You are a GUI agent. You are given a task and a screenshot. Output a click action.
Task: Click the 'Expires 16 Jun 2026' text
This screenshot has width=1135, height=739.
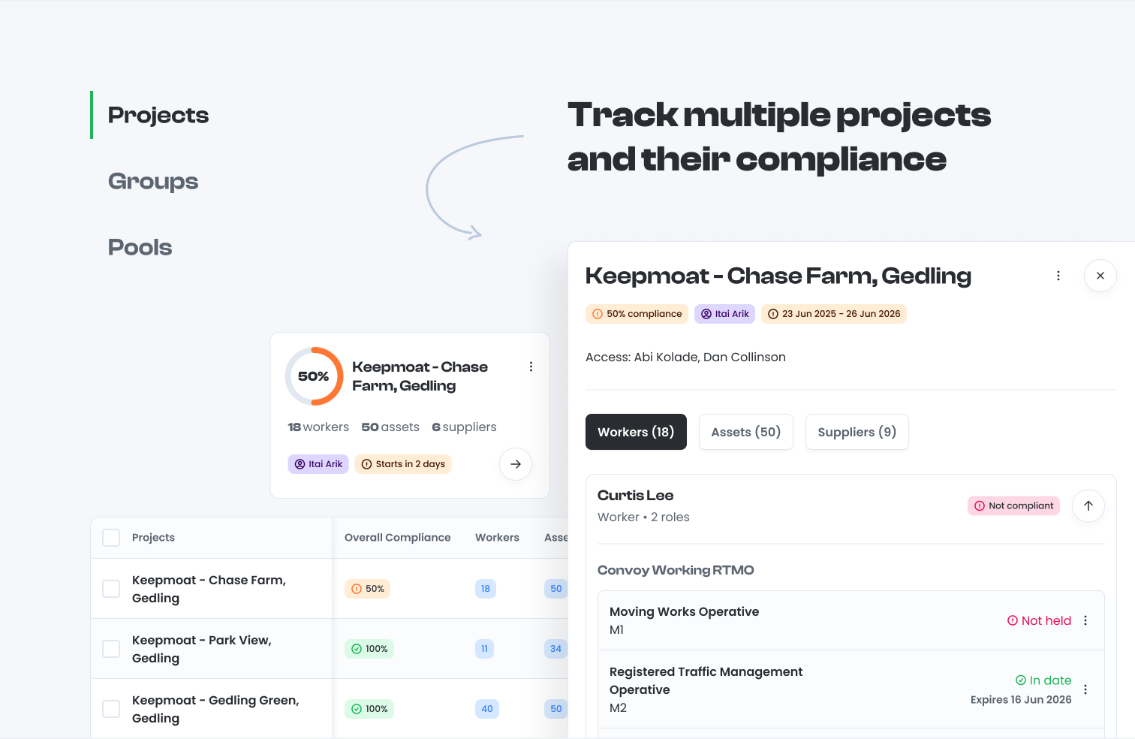point(1021,700)
